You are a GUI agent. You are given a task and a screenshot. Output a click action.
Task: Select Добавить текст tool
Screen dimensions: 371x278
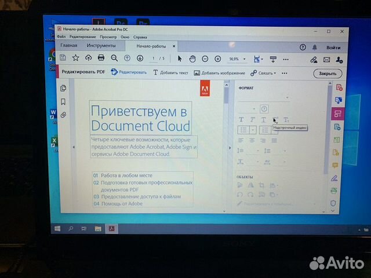170,72
